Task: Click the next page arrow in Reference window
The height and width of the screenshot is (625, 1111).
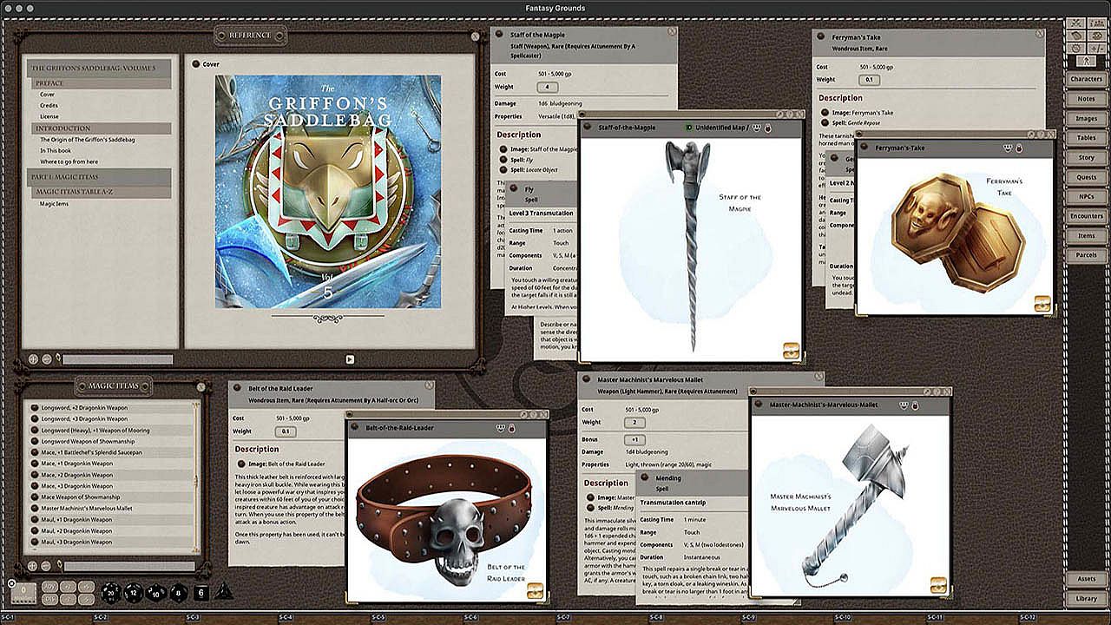Action: [349, 359]
